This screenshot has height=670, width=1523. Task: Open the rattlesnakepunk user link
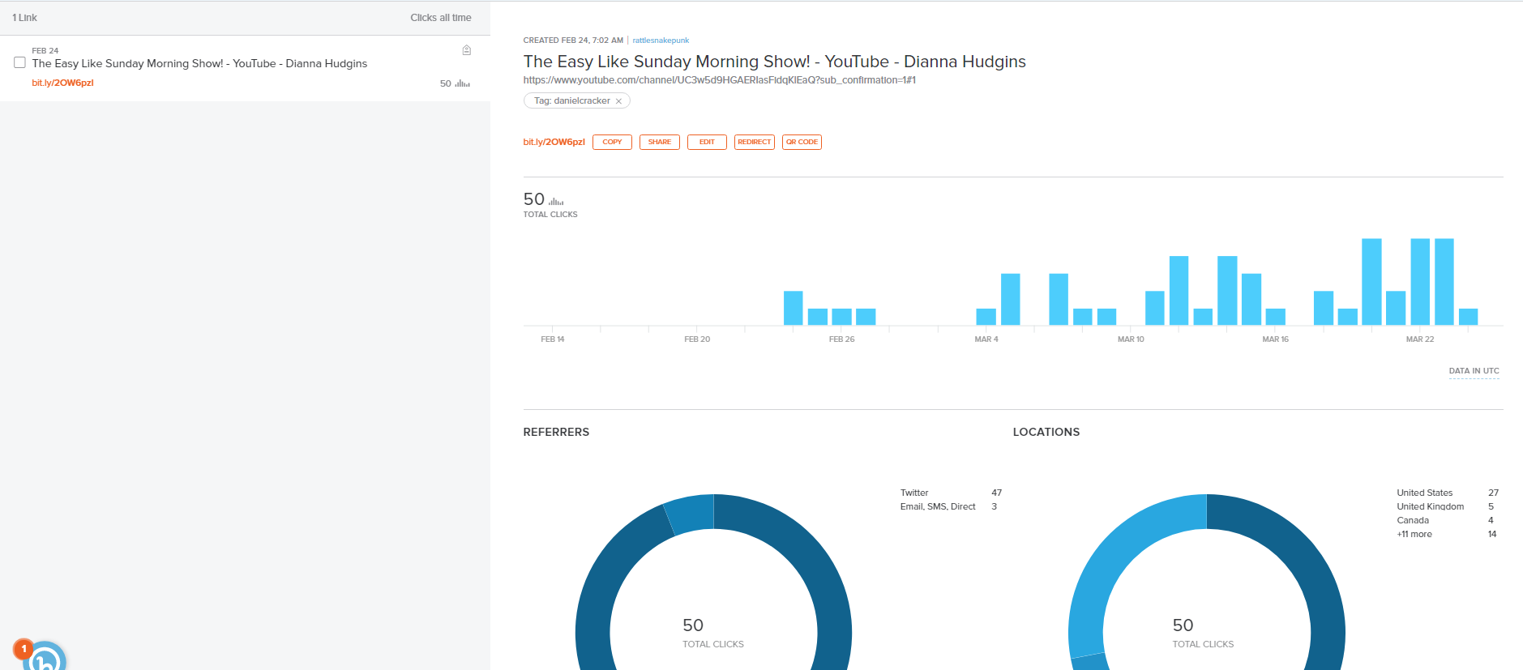[661, 41]
